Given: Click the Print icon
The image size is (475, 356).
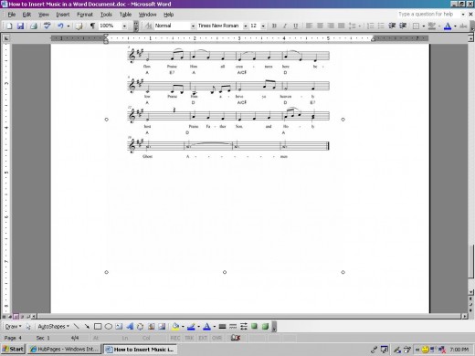Looking at the screenshot, I should pos(34,26).
